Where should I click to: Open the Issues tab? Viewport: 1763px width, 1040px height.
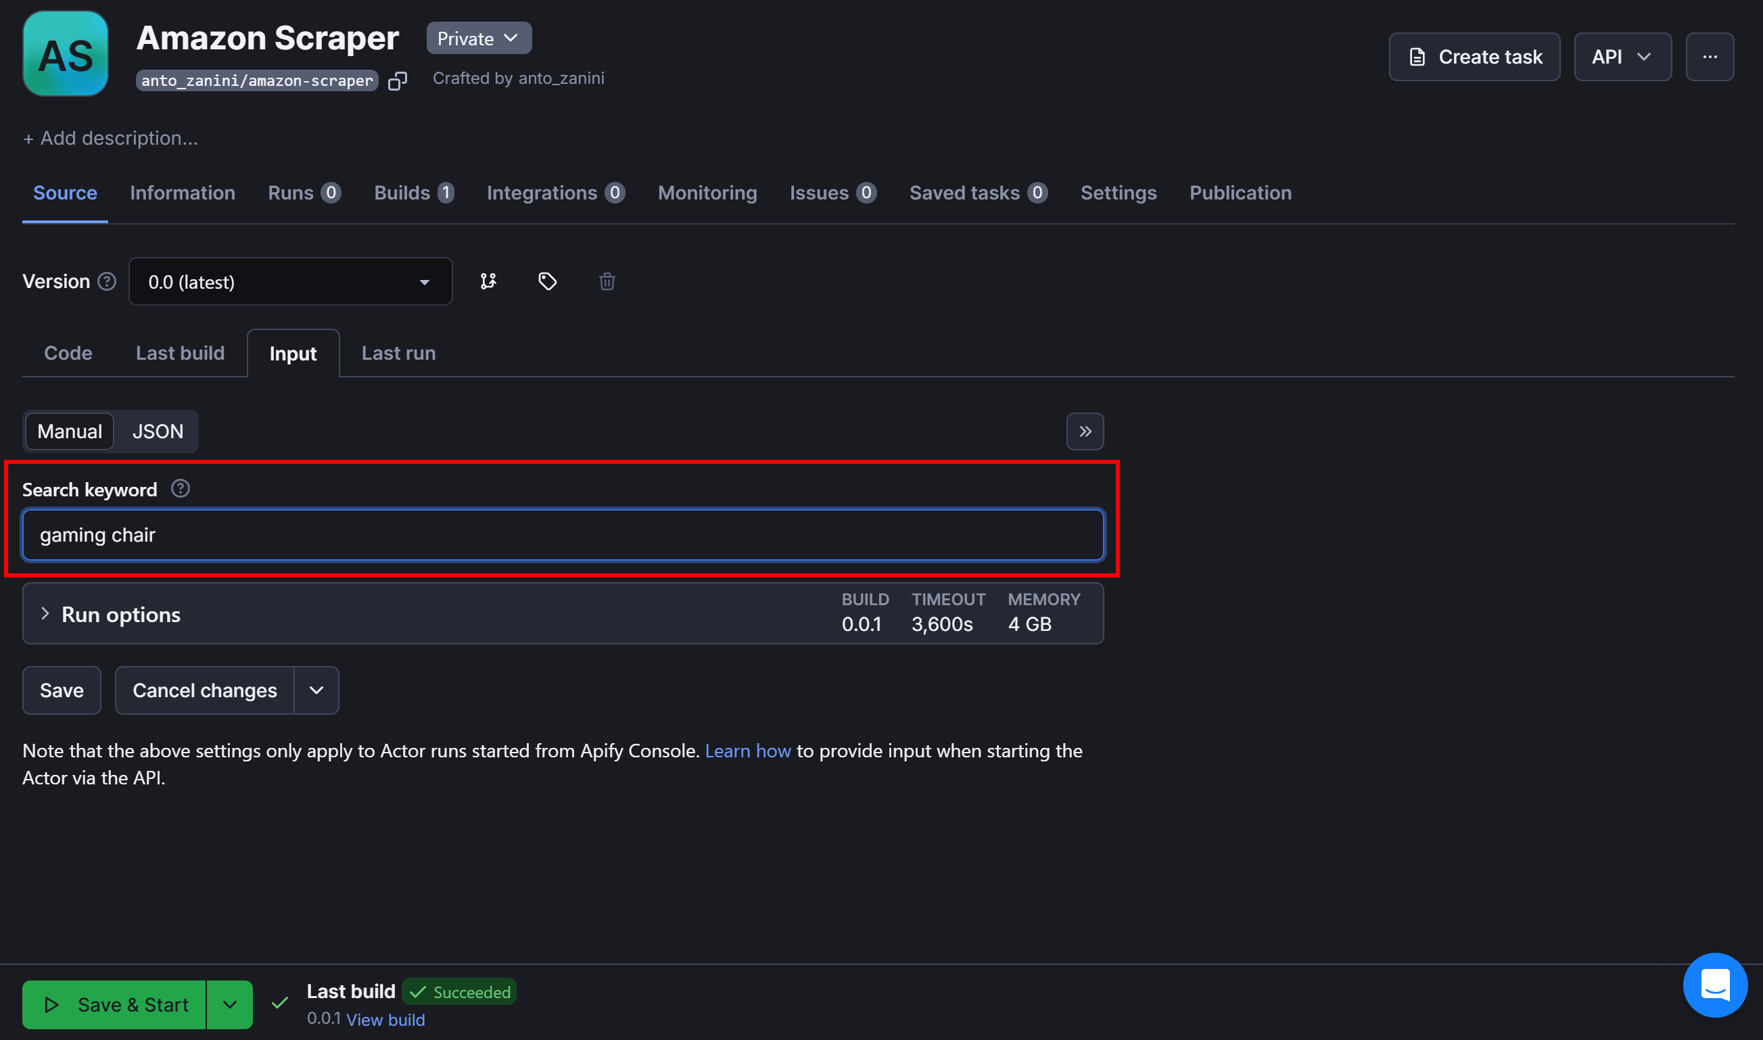point(832,193)
